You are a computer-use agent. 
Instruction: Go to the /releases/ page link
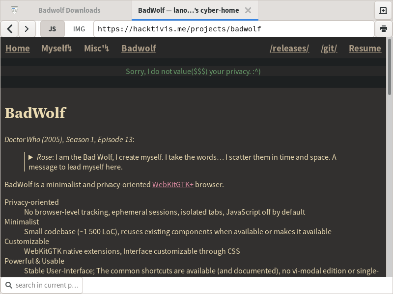coord(289,48)
